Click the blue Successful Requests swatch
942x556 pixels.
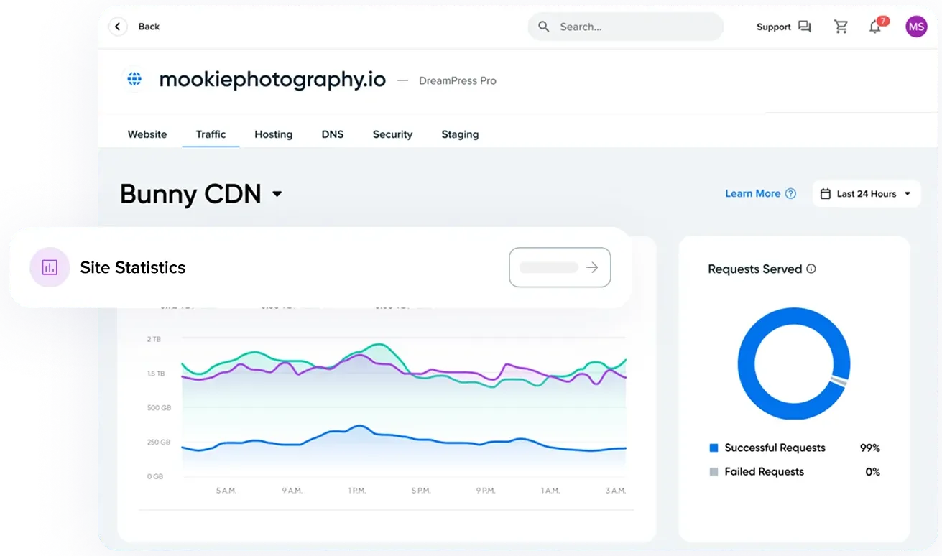tap(714, 448)
